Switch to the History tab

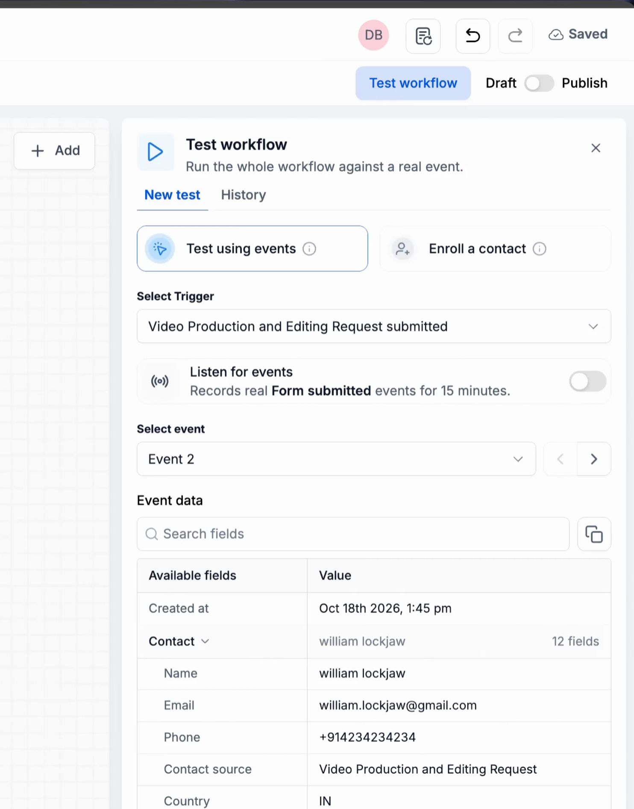[x=244, y=195]
